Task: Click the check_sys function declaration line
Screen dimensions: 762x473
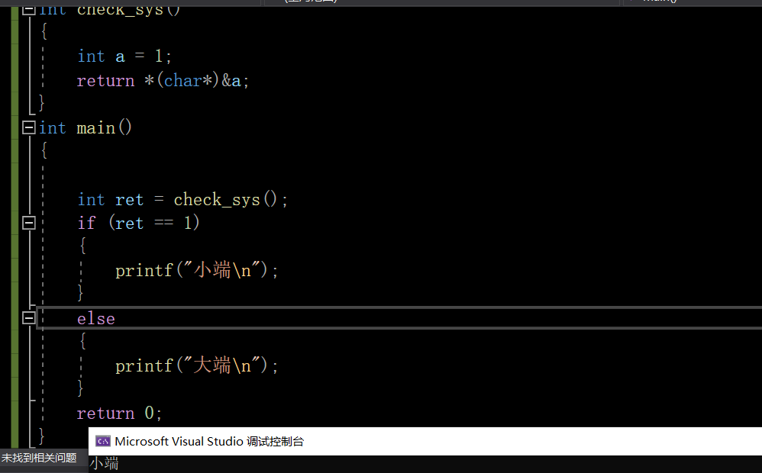Action: tap(109, 10)
